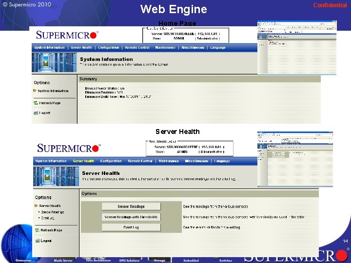Click the Options panel header above Sensor Readings
351x263 pixels.
[199, 194]
